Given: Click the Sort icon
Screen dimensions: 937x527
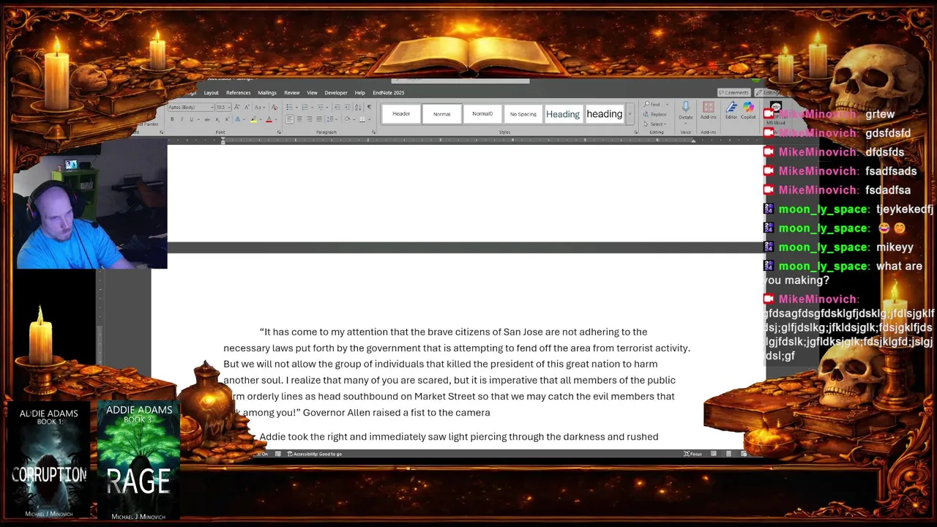Looking at the screenshot, I should [358, 107].
